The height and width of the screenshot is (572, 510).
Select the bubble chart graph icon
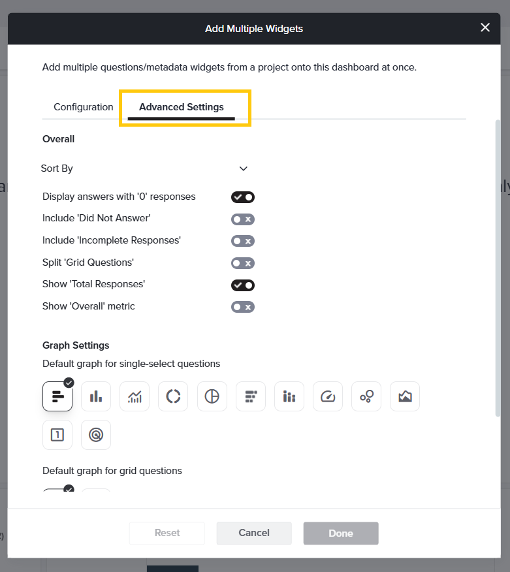click(x=366, y=396)
